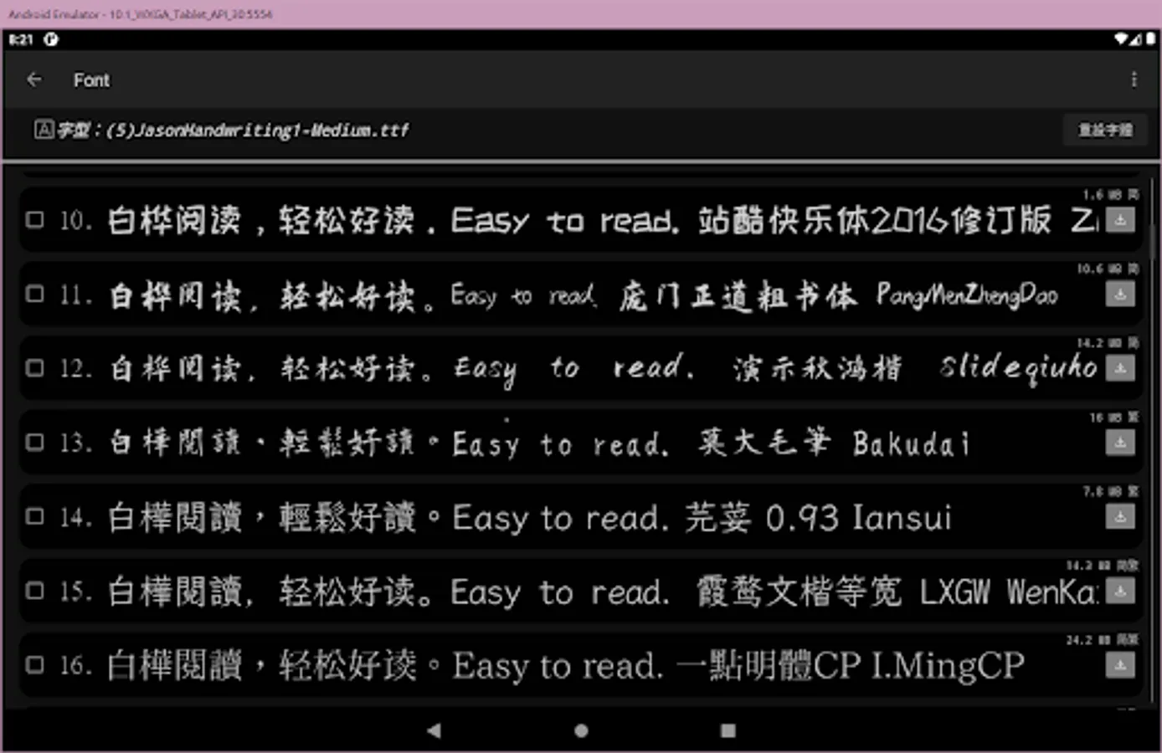
Task: Check the box for font 14
Action: click(x=35, y=516)
